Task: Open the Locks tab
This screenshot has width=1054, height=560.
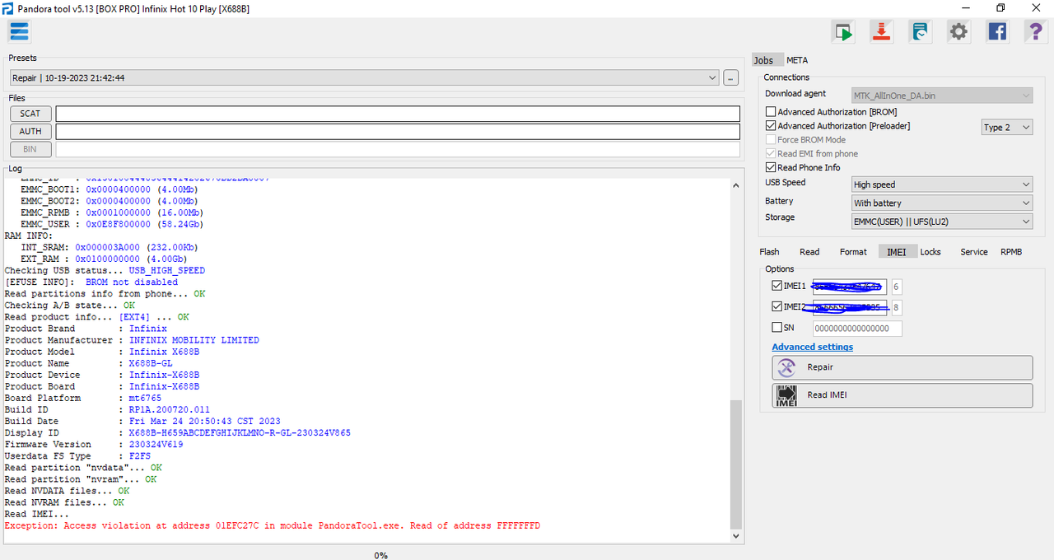Action: click(930, 252)
